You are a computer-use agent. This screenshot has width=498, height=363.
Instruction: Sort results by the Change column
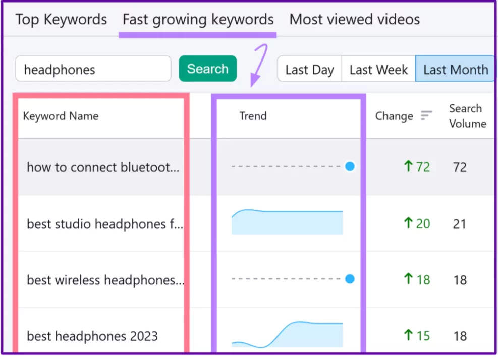[x=394, y=116]
